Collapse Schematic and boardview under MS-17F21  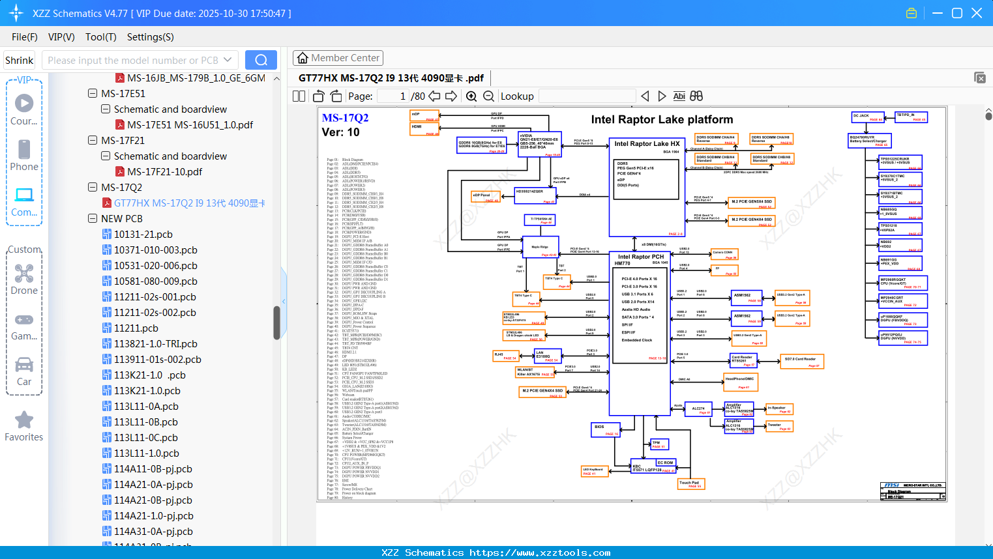tap(106, 156)
